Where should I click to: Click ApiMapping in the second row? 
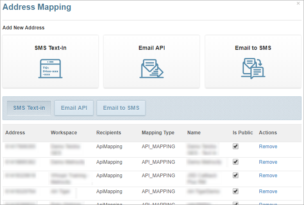[x=109, y=162]
